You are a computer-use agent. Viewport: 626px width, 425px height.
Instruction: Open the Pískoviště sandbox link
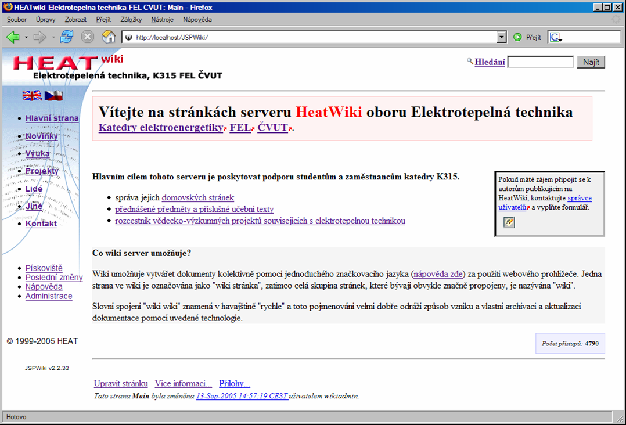point(44,268)
